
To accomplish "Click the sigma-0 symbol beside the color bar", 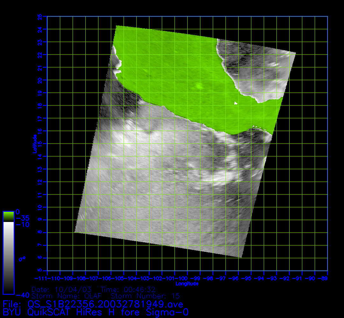I will click(x=22, y=259).
